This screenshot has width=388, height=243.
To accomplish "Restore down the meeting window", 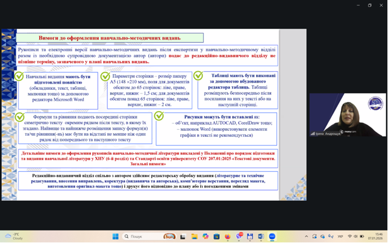I will click(x=369, y=5).
